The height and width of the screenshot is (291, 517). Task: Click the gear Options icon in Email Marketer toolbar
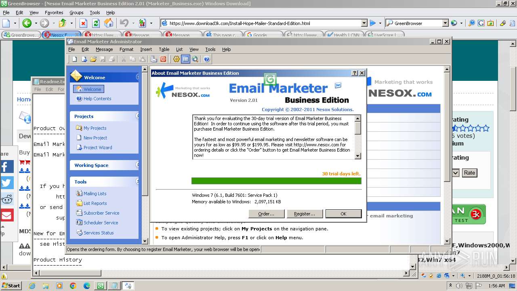[x=176, y=59]
